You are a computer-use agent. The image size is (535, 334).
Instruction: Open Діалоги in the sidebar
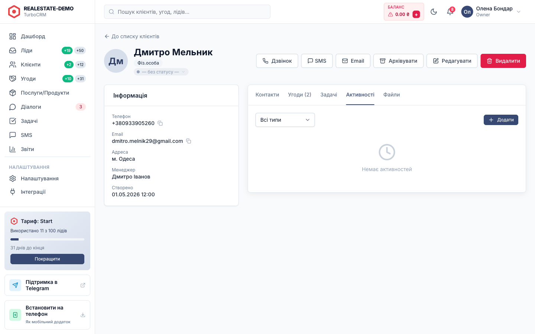47,107
